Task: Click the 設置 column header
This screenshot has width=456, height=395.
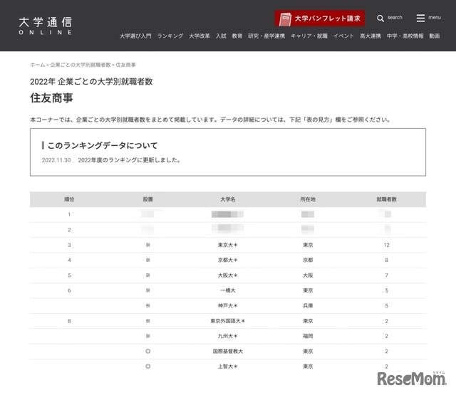Action: pos(148,199)
